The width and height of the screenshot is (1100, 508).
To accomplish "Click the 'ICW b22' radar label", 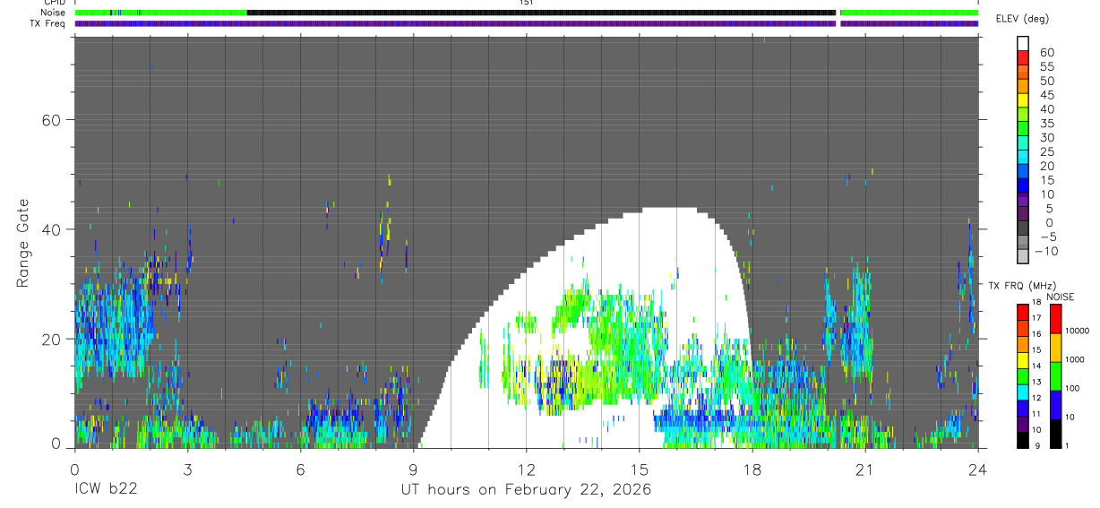I will click(105, 490).
